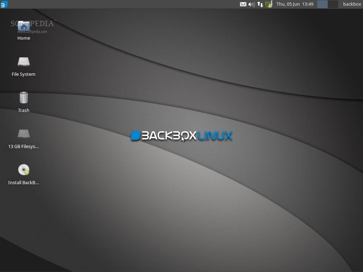This screenshot has width=363, height=272.
Task: Open the clock showing Thu, 05 Jun 13:49
Action: [295, 4]
